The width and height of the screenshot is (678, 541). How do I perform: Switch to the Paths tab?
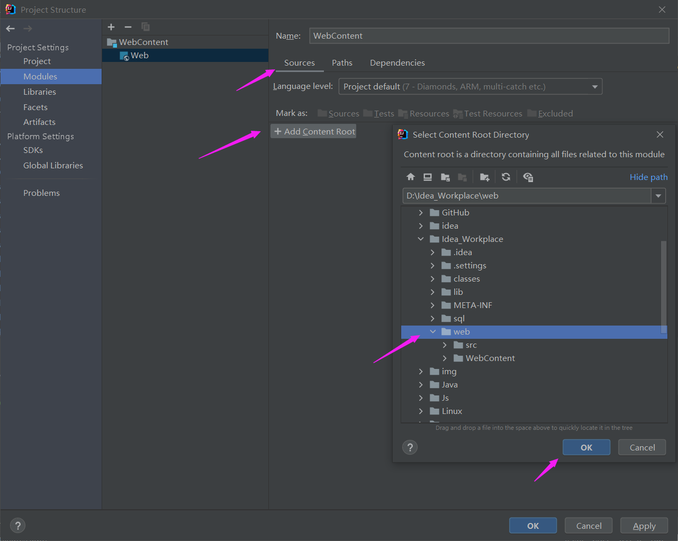[342, 63]
